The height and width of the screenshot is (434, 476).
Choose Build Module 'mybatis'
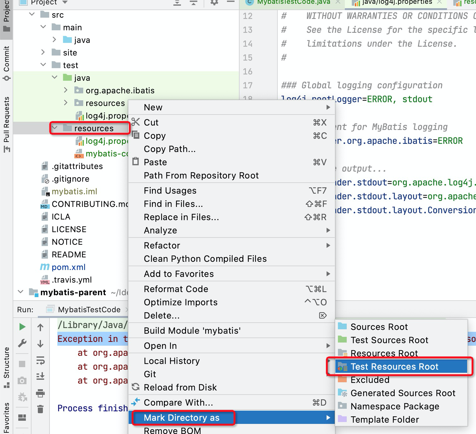tap(231, 331)
